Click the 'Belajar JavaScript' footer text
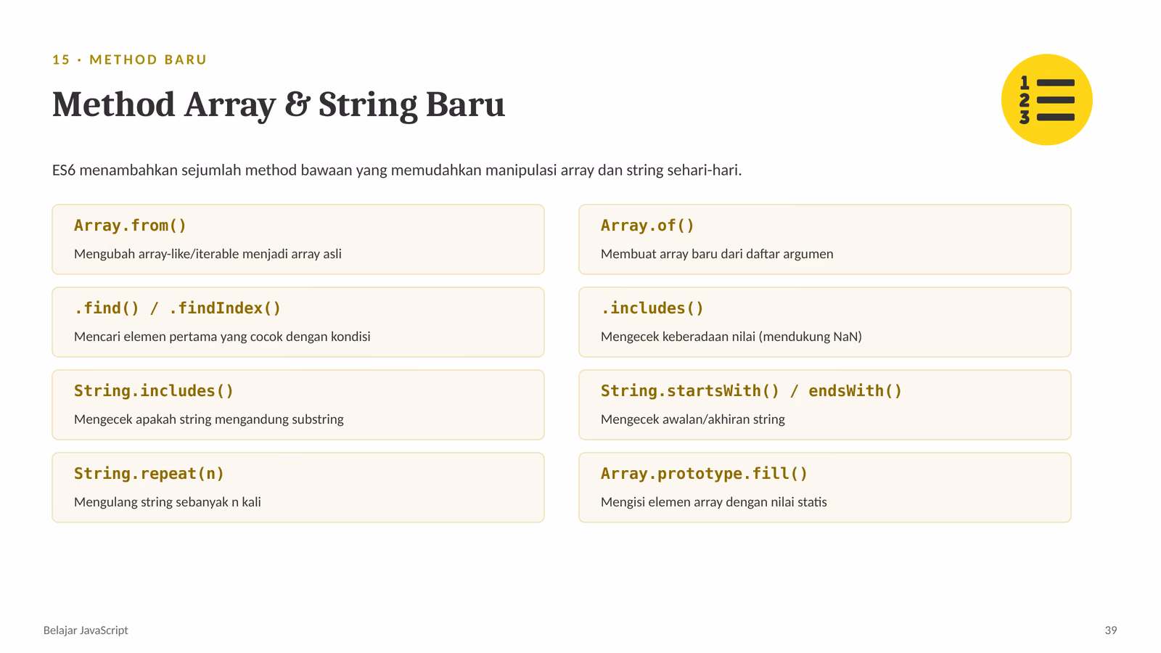 (86, 631)
